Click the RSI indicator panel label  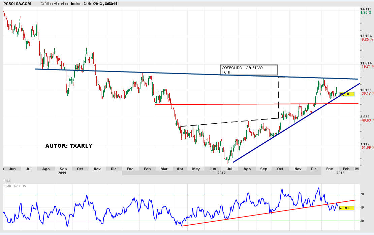tap(7, 181)
